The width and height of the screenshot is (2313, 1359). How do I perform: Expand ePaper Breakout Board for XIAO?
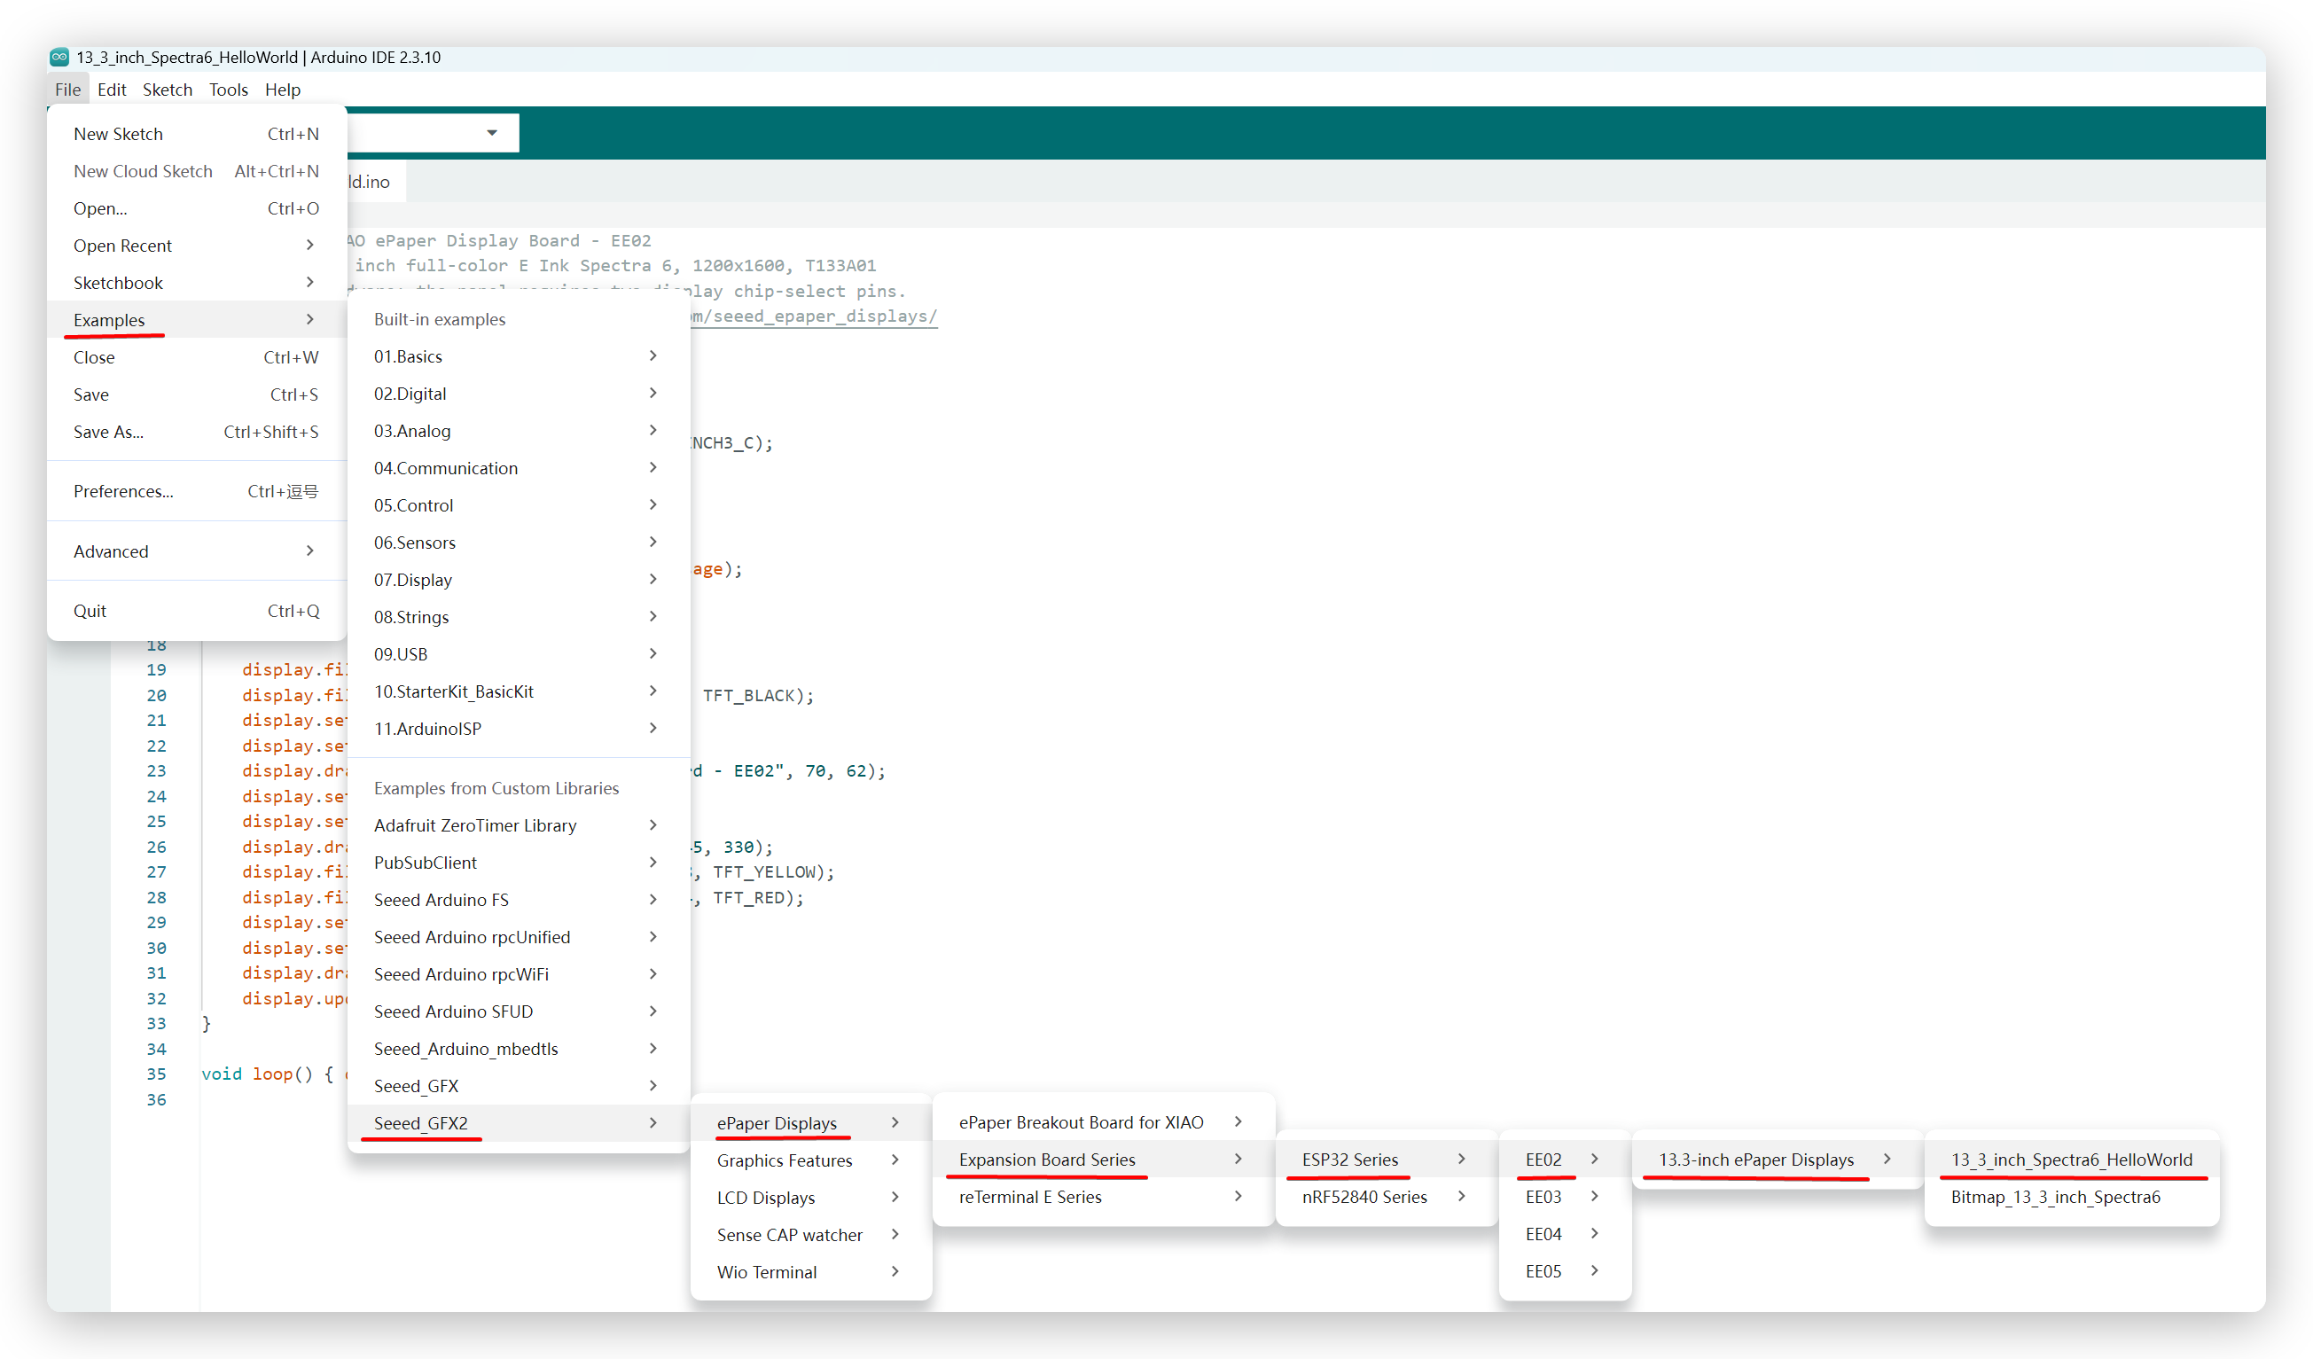(x=1103, y=1122)
